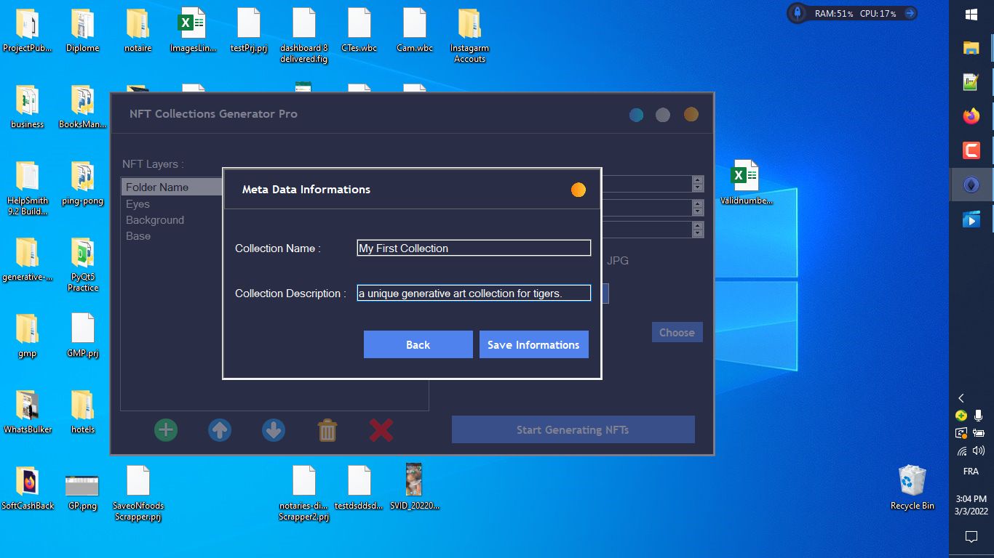This screenshot has height=558, width=994.
Task: Click the green add layer icon
Action: pos(166,430)
